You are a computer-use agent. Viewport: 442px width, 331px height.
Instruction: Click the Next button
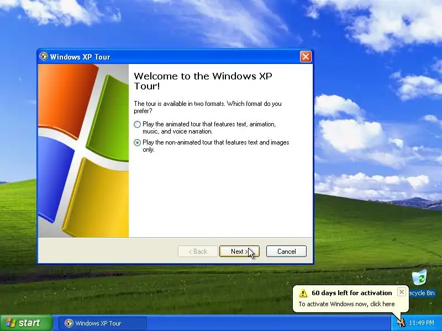pyautogui.click(x=239, y=252)
